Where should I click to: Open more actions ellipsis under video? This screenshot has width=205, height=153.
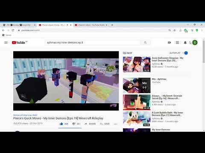(x=115, y=124)
